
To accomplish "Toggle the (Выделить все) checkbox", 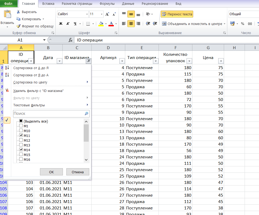I will point(21,121).
